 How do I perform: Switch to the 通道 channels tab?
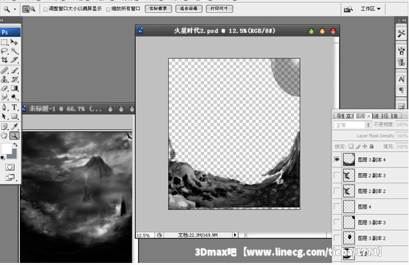click(x=376, y=116)
